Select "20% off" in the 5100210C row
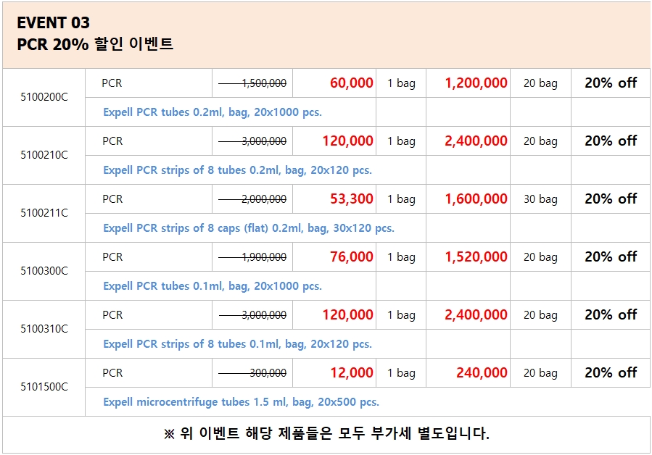The width and height of the screenshot is (652, 455). 611,141
